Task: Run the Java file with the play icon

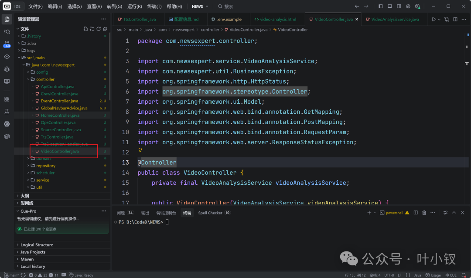Action: point(434,19)
